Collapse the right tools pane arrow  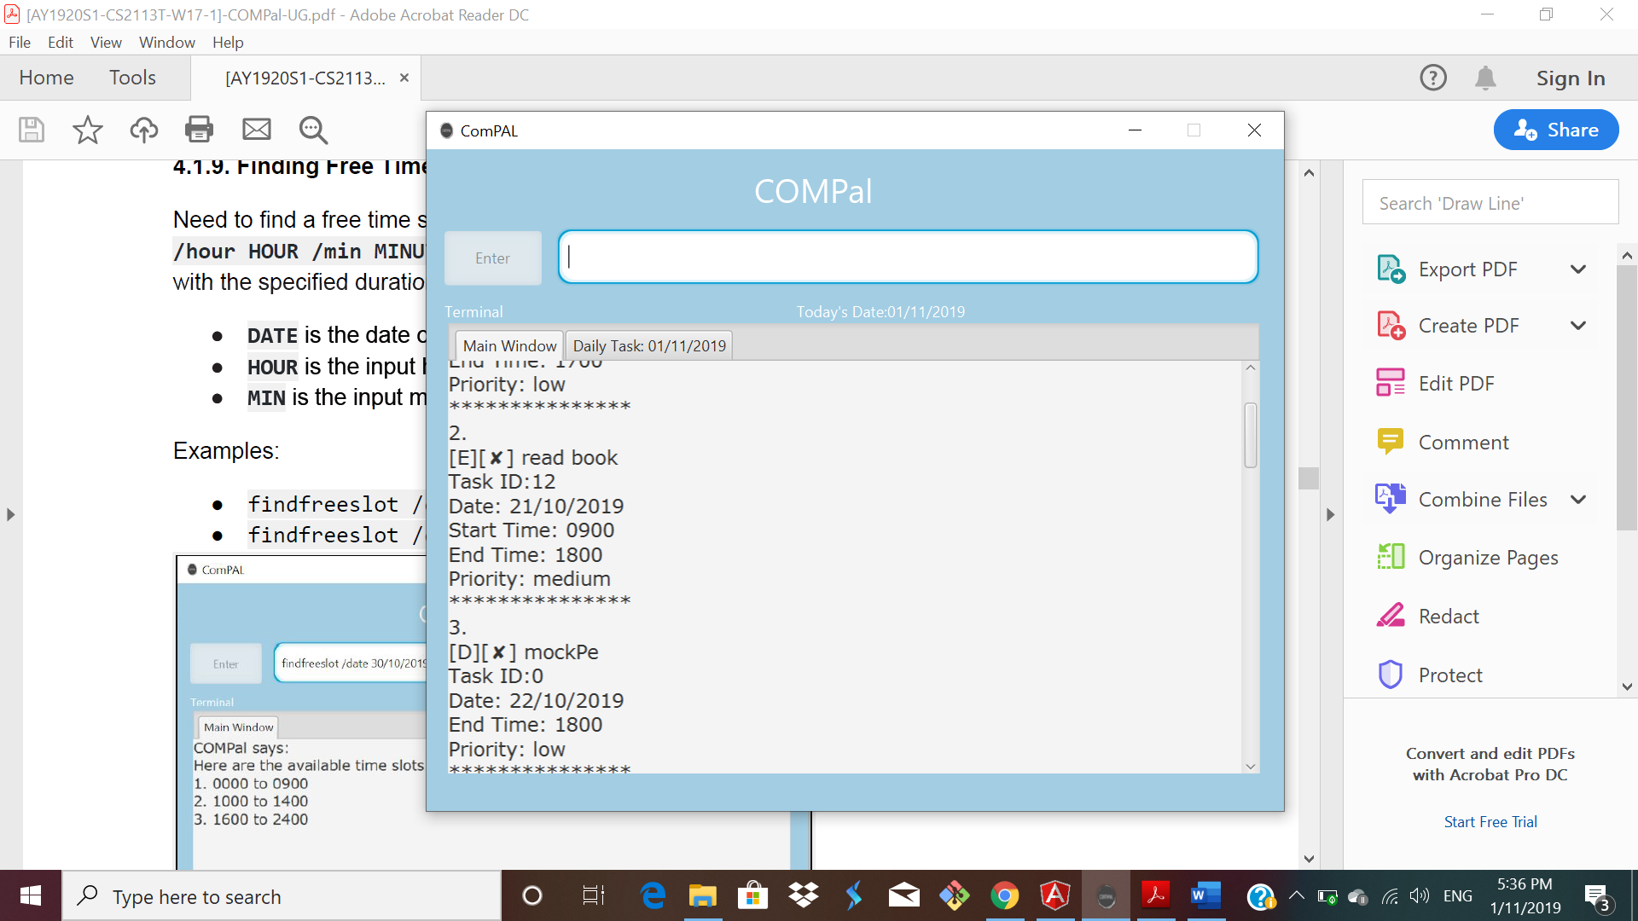pyautogui.click(x=1330, y=514)
